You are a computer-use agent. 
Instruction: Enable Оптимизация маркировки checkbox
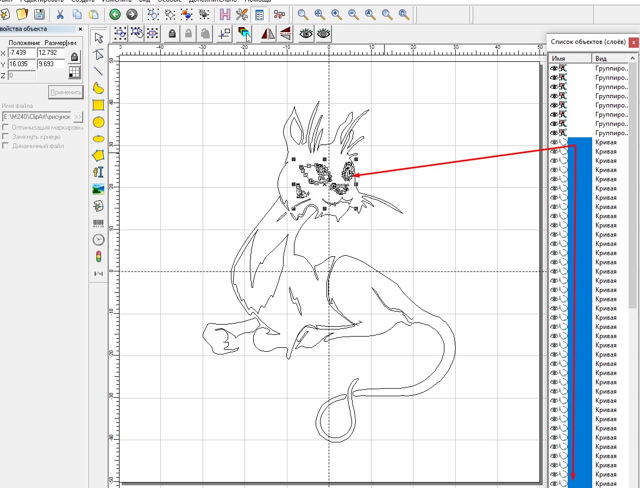(6, 128)
